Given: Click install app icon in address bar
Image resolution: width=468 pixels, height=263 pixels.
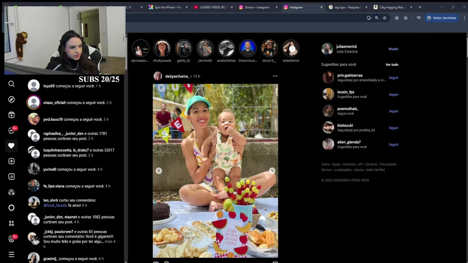Looking at the screenshot, I should (x=369, y=18).
